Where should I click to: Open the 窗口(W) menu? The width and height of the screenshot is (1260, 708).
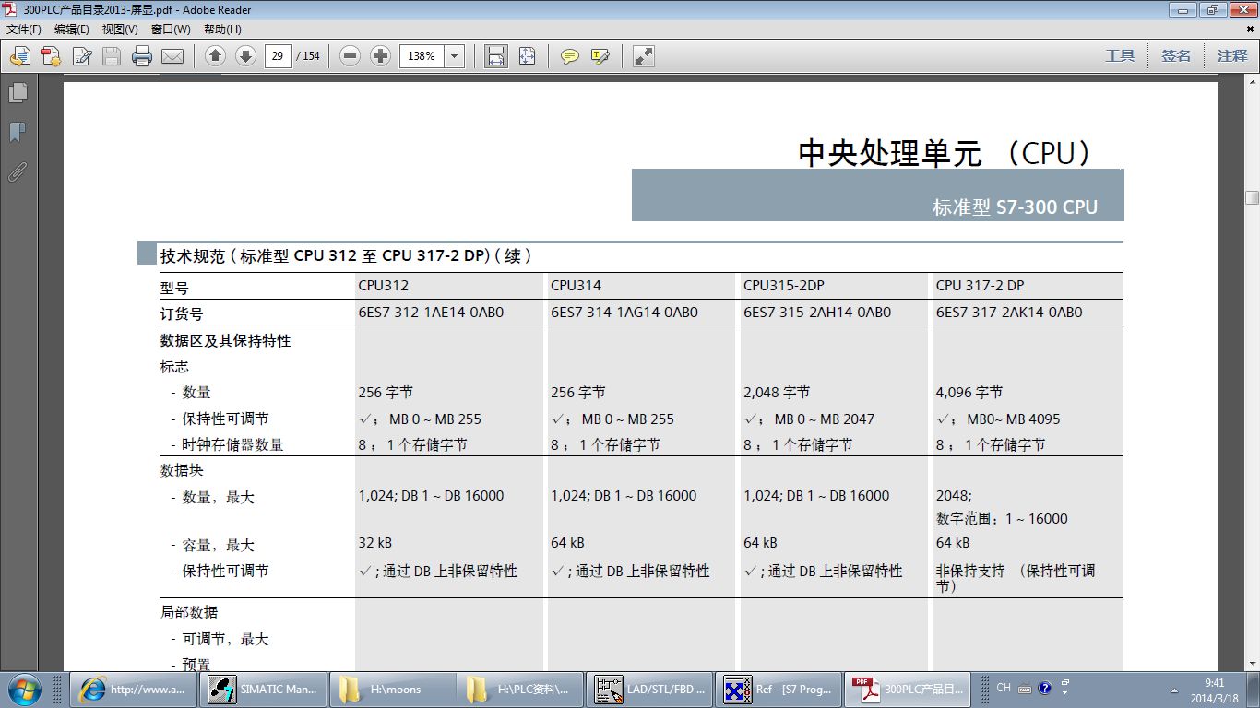tap(171, 29)
